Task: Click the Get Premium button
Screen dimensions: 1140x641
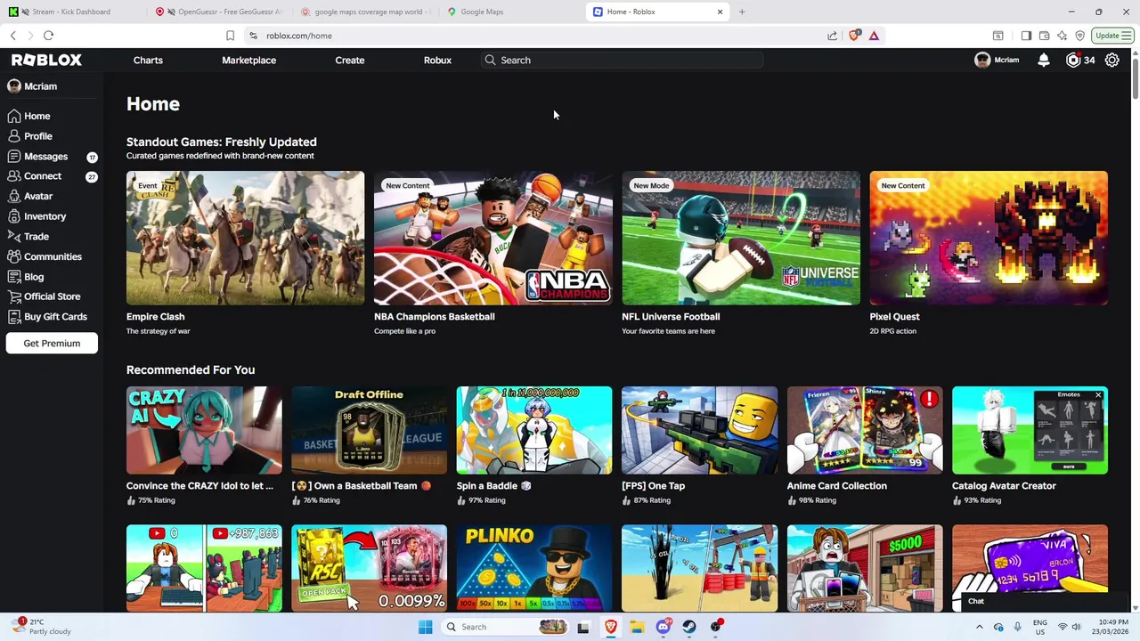Action: (52, 343)
